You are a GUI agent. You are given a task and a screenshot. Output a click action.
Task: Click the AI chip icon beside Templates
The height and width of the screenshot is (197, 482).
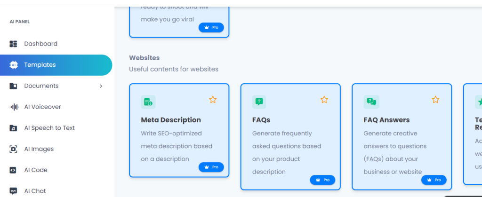coord(13,65)
